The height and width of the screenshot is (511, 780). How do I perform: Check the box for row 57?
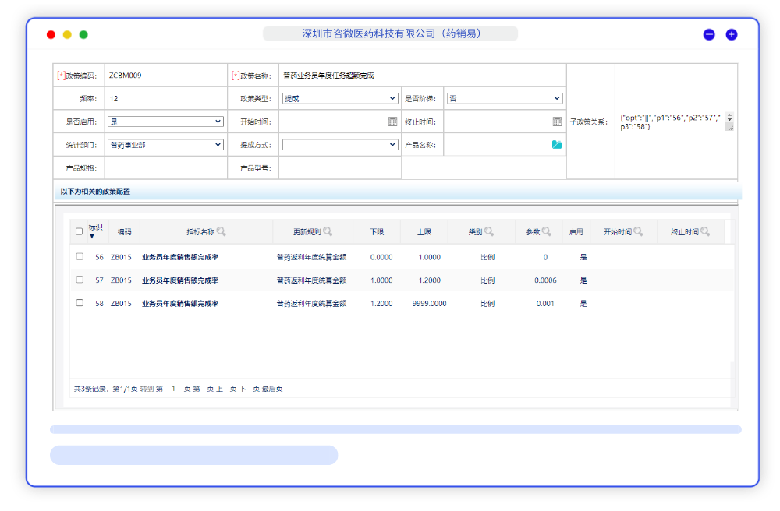[80, 279]
